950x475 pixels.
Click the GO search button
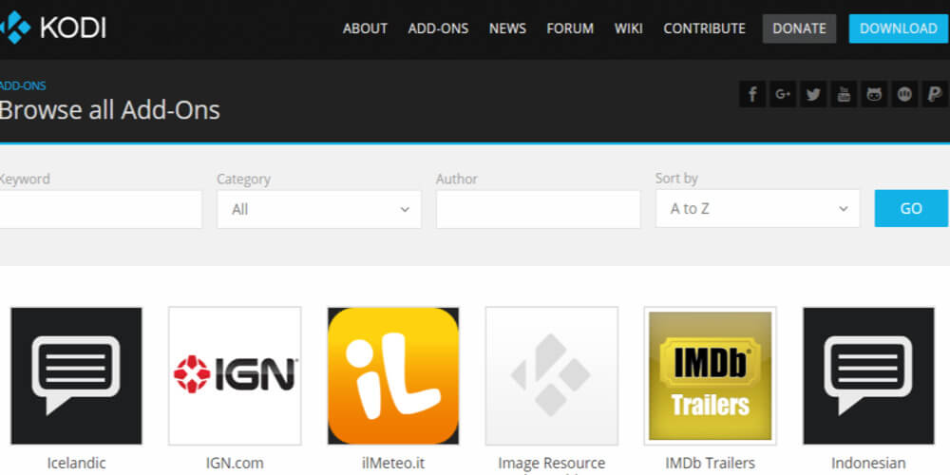[911, 208]
